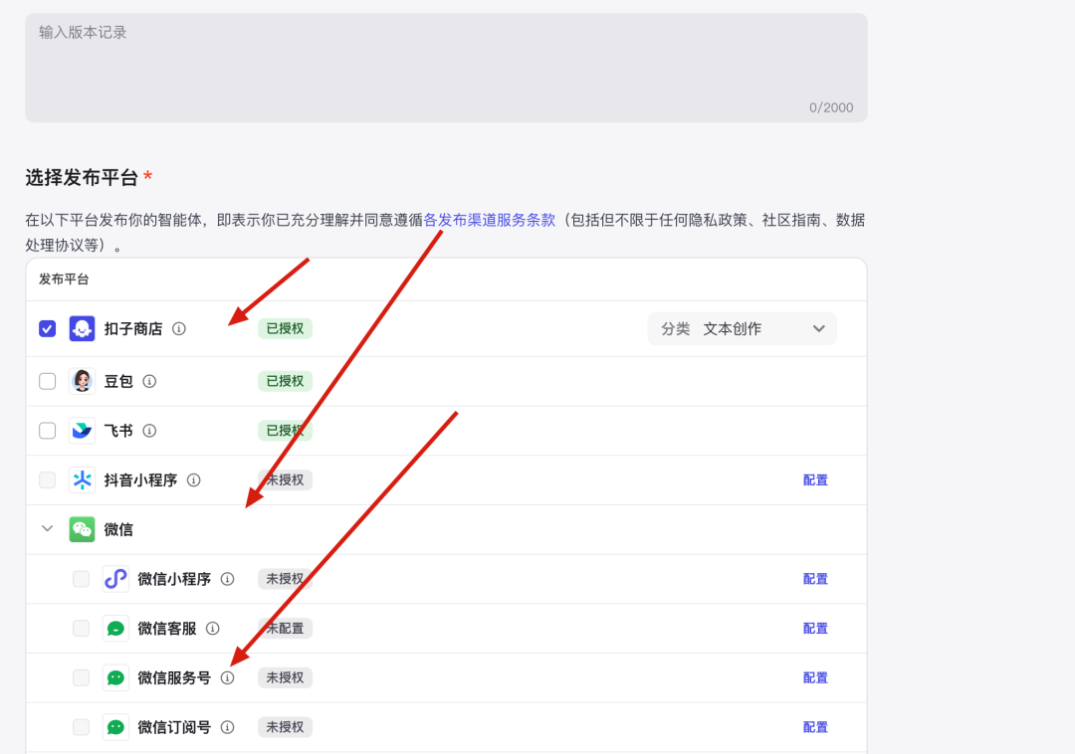This screenshot has height=754, width=1075.
Task: Open info tooltip next to 微信小程序
Action: (x=228, y=579)
